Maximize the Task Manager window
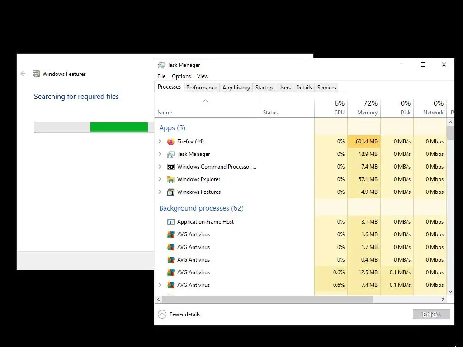Viewport: 463px width, 347px height. [x=423, y=65]
